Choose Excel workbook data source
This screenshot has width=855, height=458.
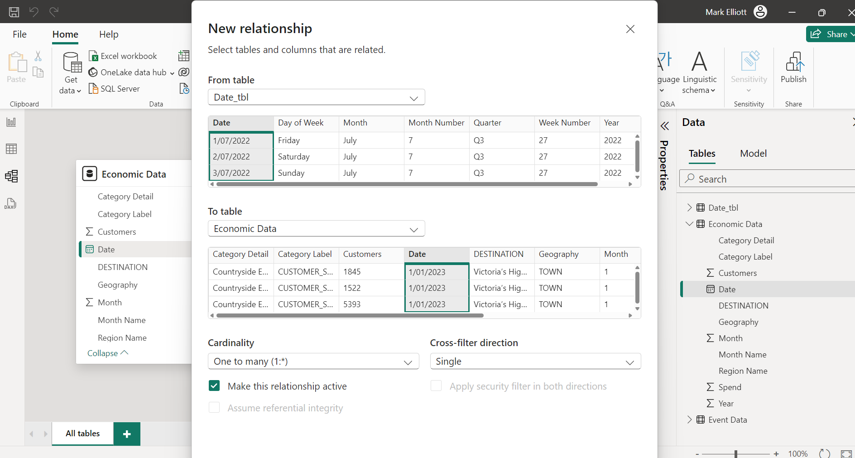[x=123, y=56]
